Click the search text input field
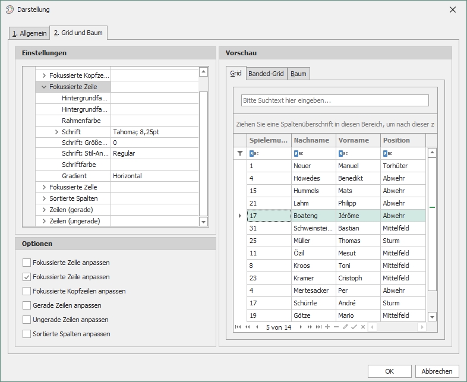 (x=335, y=100)
